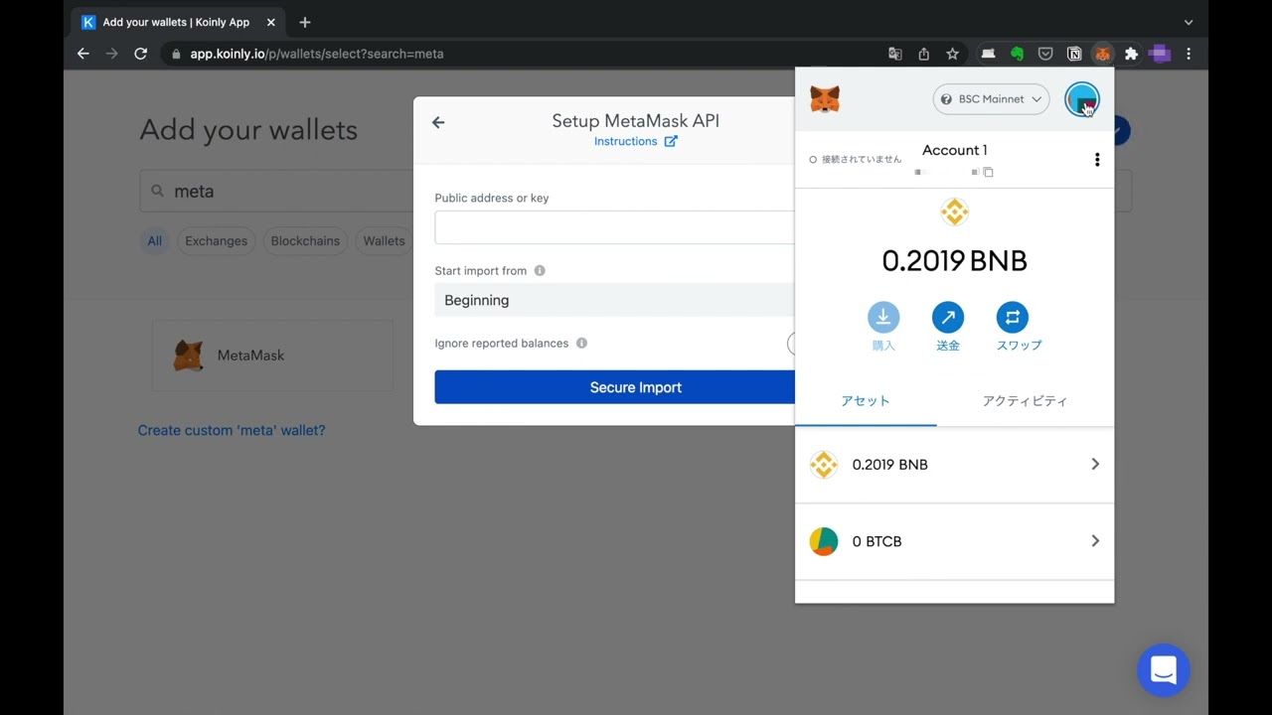The width and height of the screenshot is (1272, 715).
Task: Copy the account address icon
Action: (x=988, y=172)
